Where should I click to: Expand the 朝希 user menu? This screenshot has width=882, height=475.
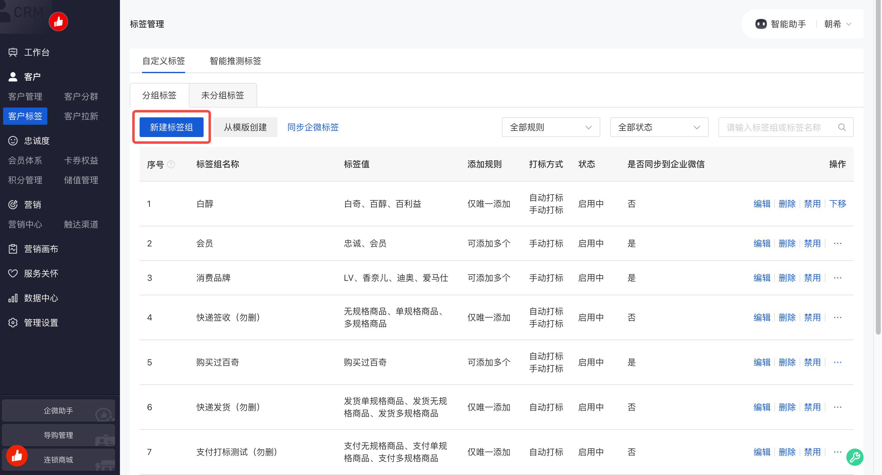(x=837, y=24)
